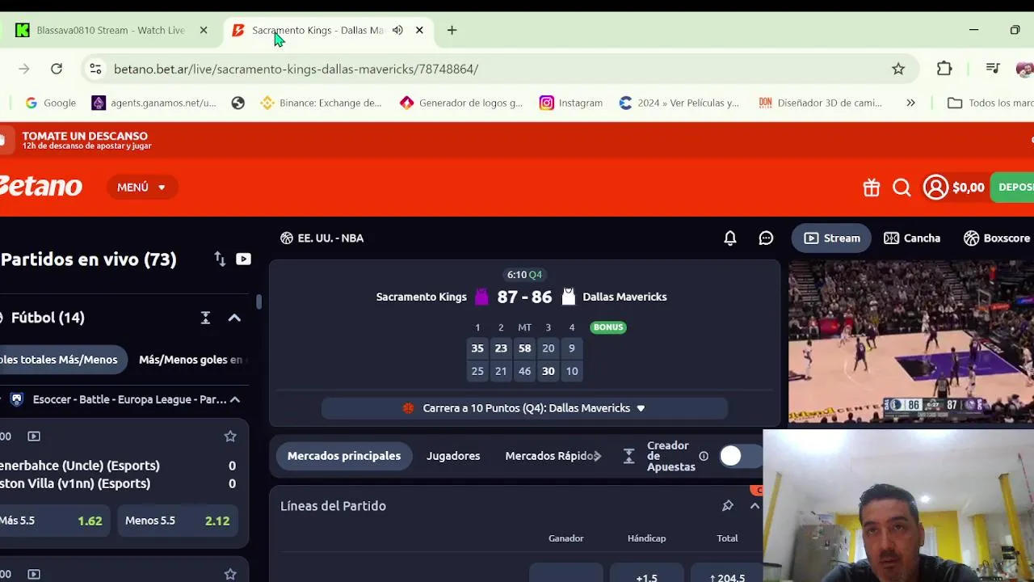
Task: Click the sidebar vertical scrollbar
Action: (258, 302)
